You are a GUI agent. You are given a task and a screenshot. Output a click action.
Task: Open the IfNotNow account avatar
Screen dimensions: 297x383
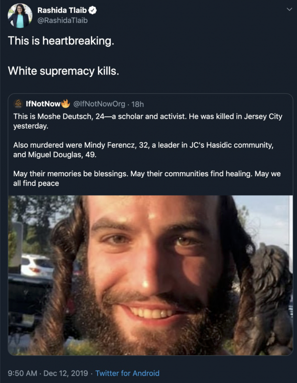[x=18, y=103]
